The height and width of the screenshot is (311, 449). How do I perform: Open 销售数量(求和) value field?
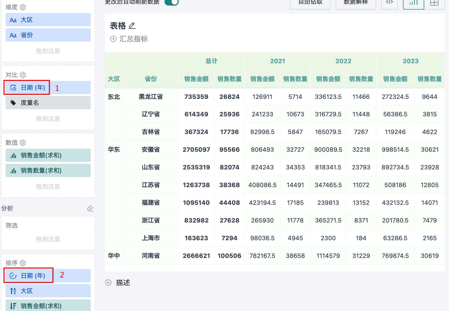[48, 170]
